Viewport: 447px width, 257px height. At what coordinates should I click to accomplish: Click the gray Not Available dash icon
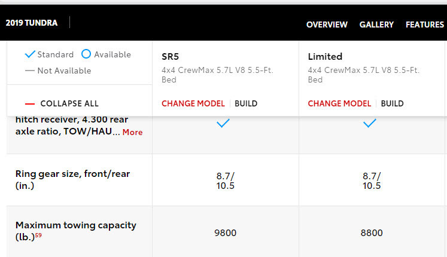pos(30,71)
